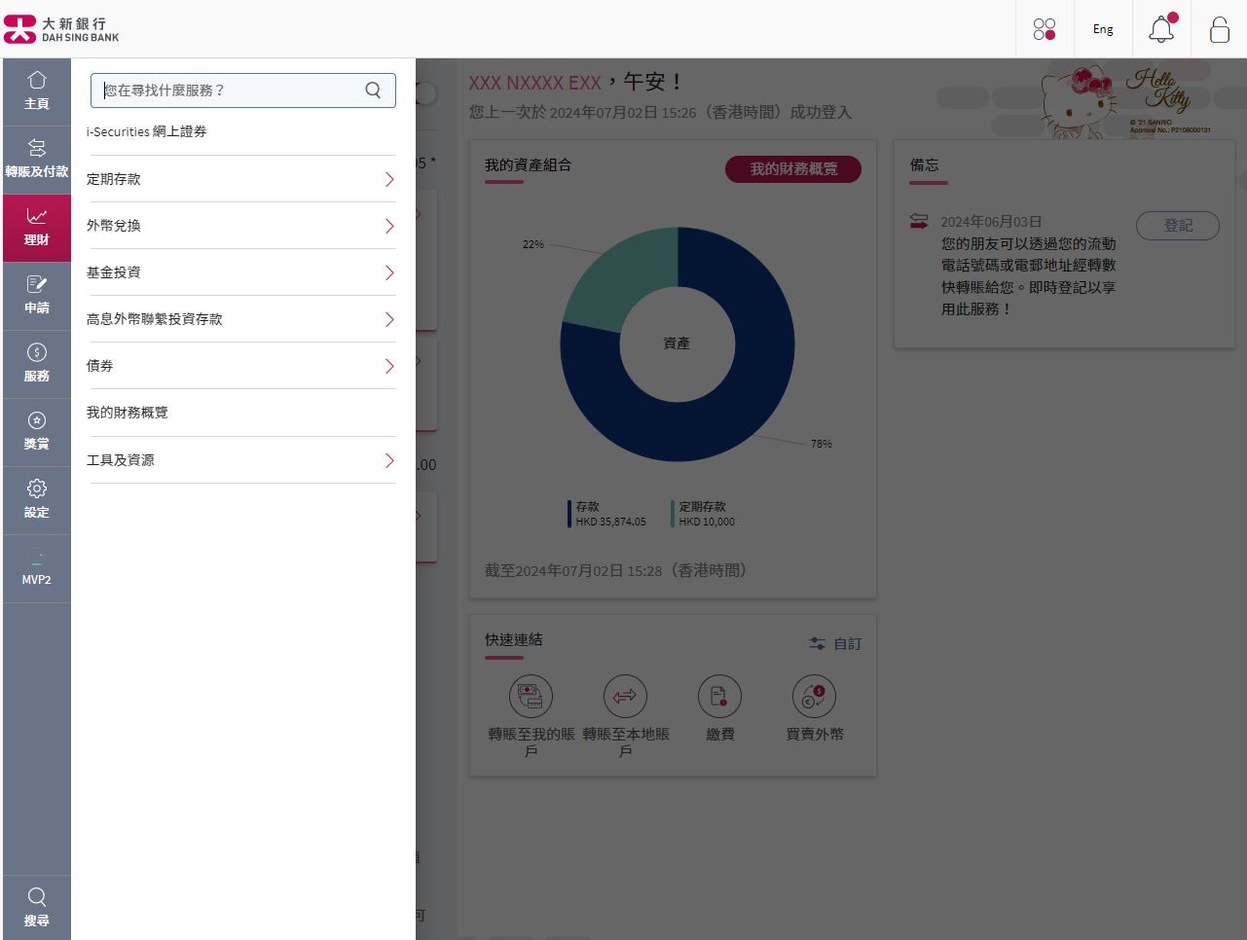Select the 轉賬及付款 sidebar icon
The image size is (1247, 940).
(36, 158)
